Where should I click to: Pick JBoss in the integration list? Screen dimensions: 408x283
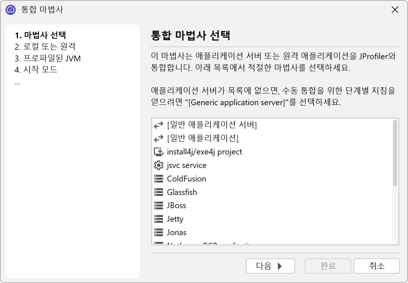tap(272, 206)
